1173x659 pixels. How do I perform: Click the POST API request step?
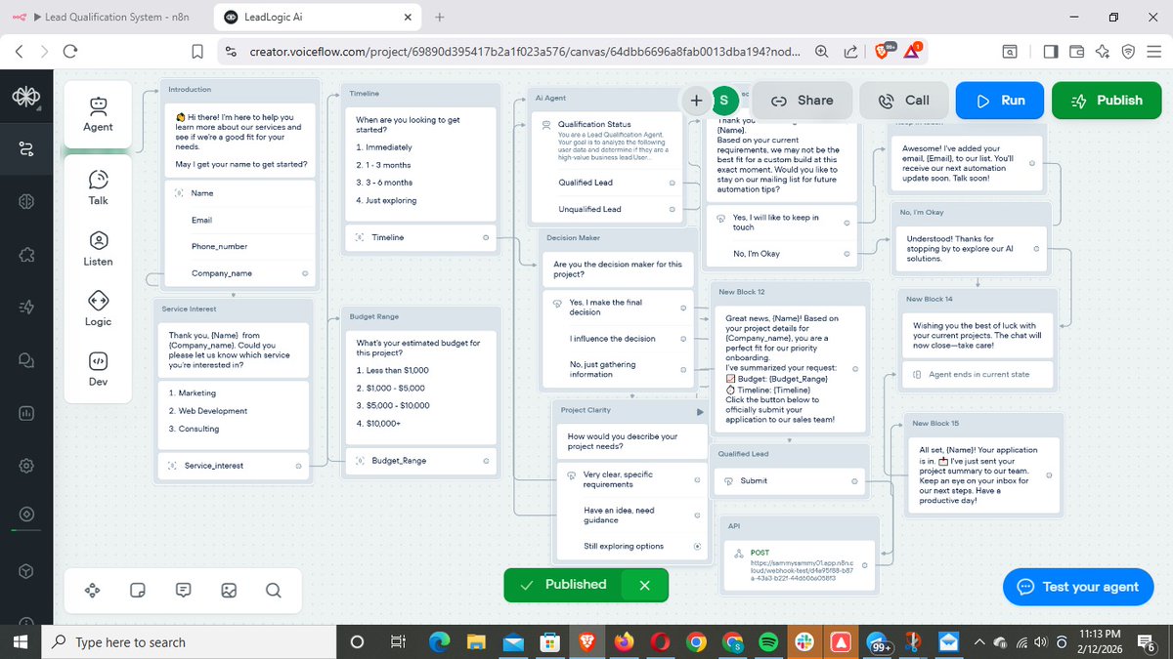point(799,566)
